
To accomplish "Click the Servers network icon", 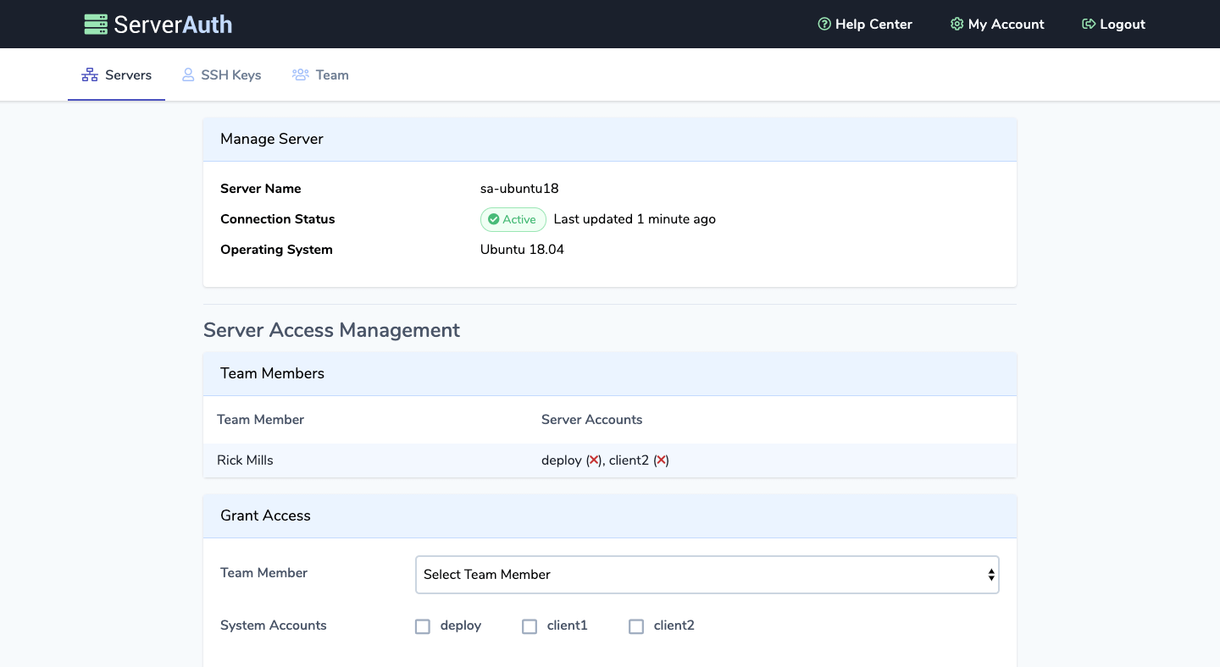I will coord(90,74).
